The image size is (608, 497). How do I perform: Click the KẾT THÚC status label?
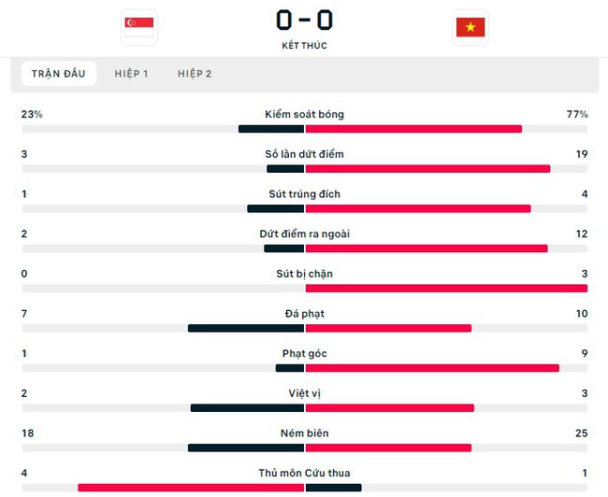304,46
